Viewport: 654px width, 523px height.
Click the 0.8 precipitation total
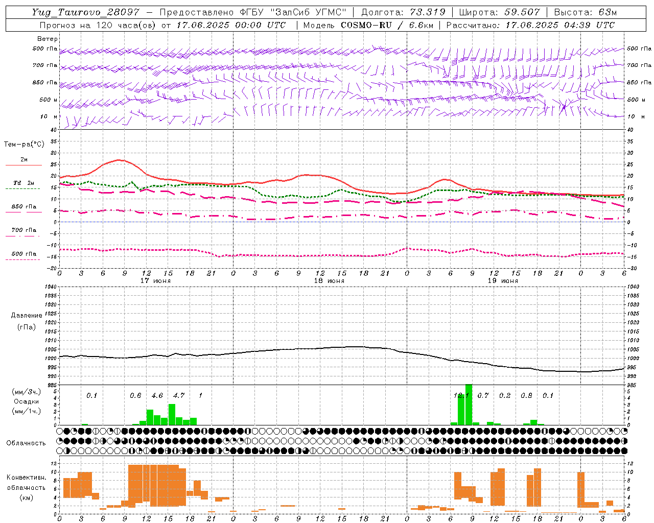526,396
